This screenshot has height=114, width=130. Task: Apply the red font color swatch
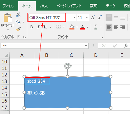point(82,27)
